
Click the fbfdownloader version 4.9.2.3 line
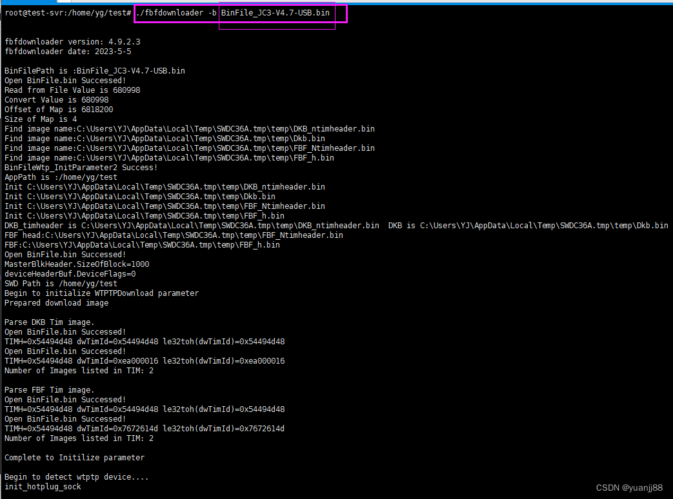point(72,42)
